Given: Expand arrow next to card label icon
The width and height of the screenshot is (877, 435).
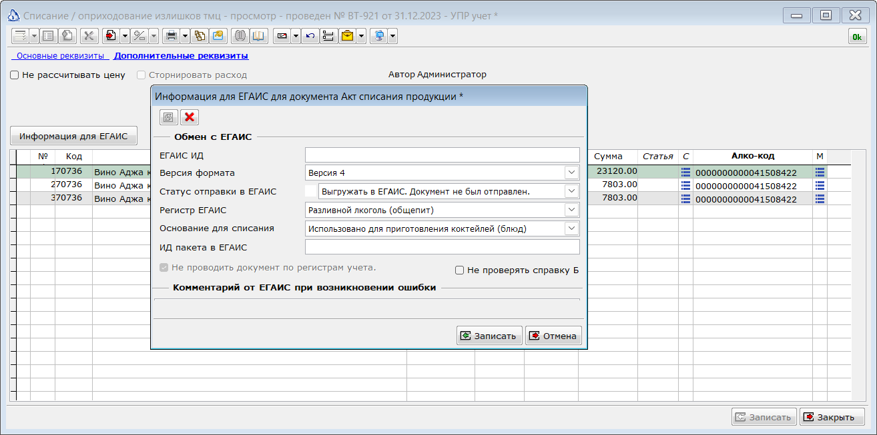Looking at the screenshot, I should point(296,36).
